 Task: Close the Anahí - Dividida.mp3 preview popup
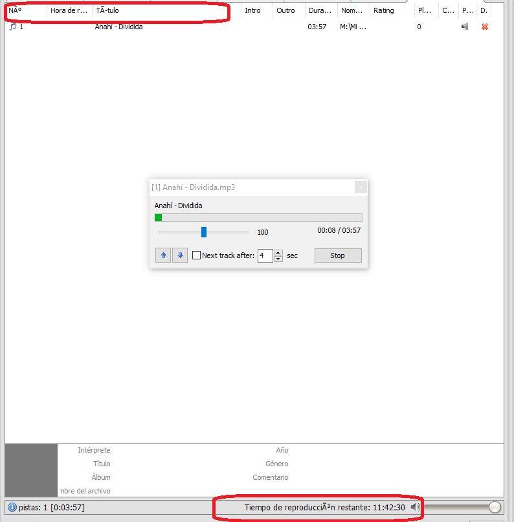coord(361,187)
